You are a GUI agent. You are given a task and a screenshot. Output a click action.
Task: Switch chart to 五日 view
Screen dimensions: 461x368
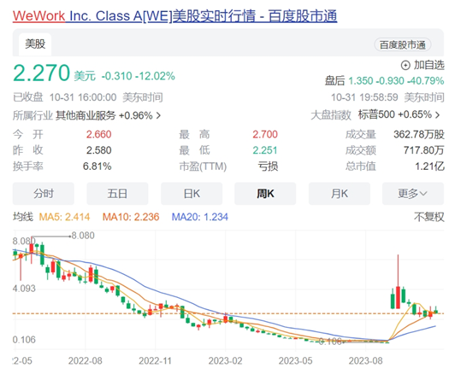(117, 194)
